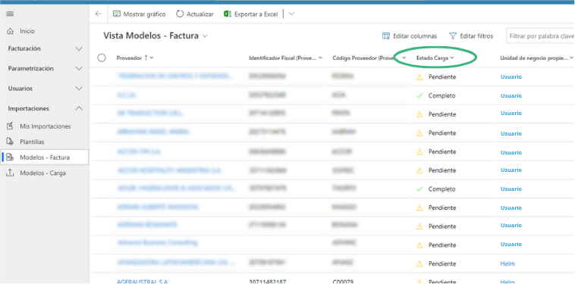This screenshot has height=284, width=575.
Task: Click the Filtrar por palabra clave search field
Action: [x=541, y=36]
